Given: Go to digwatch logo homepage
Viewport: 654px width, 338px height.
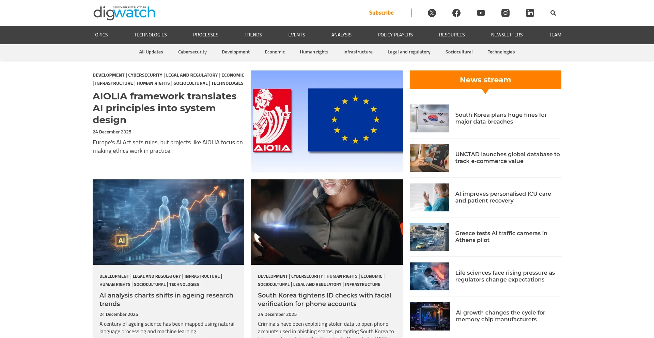Looking at the screenshot, I should (x=124, y=13).
